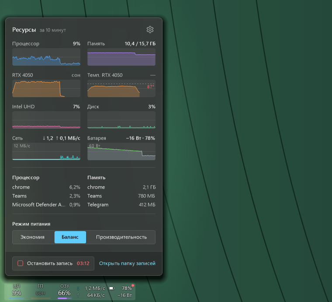The width and height of the screenshot is (332, 302).
Task: Click the Microsoft Defender A... process row
Action: point(46,205)
